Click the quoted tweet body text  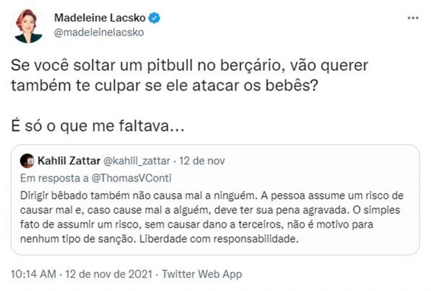click(x=210, y=219)
